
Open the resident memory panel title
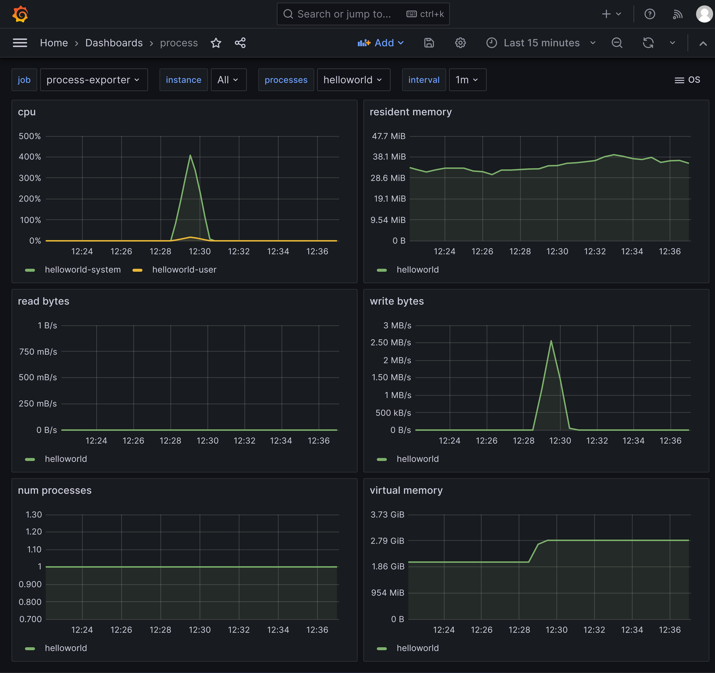[x=411, y=112]
